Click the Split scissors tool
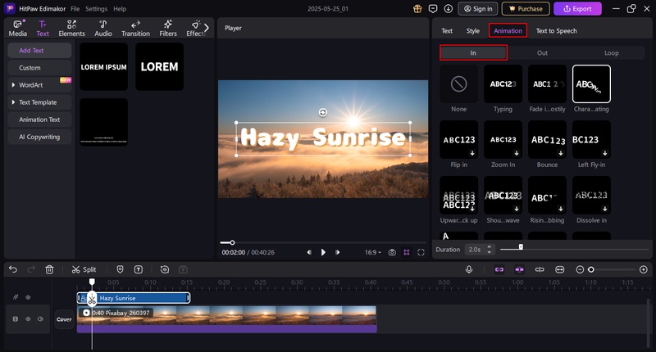656x352 pixels. pos(84,269)
